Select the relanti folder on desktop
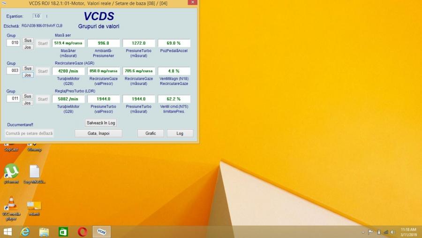The image size is (422, 238). (x=34, y=206)
